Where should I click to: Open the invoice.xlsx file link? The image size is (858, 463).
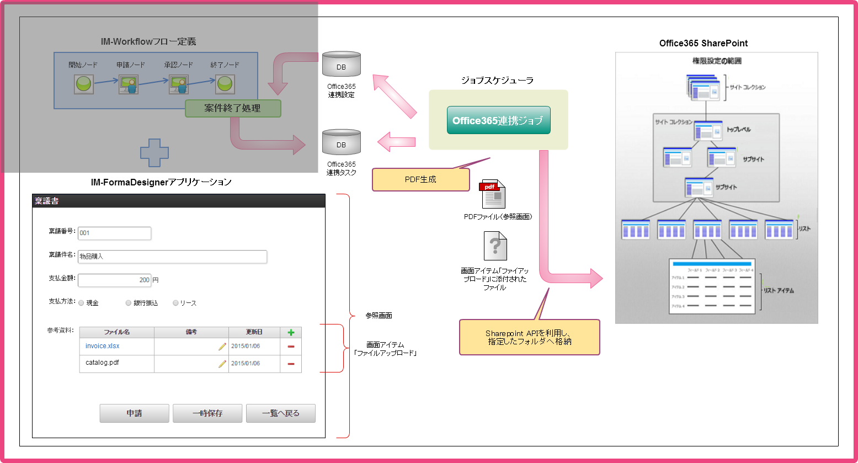pos(102,346)
